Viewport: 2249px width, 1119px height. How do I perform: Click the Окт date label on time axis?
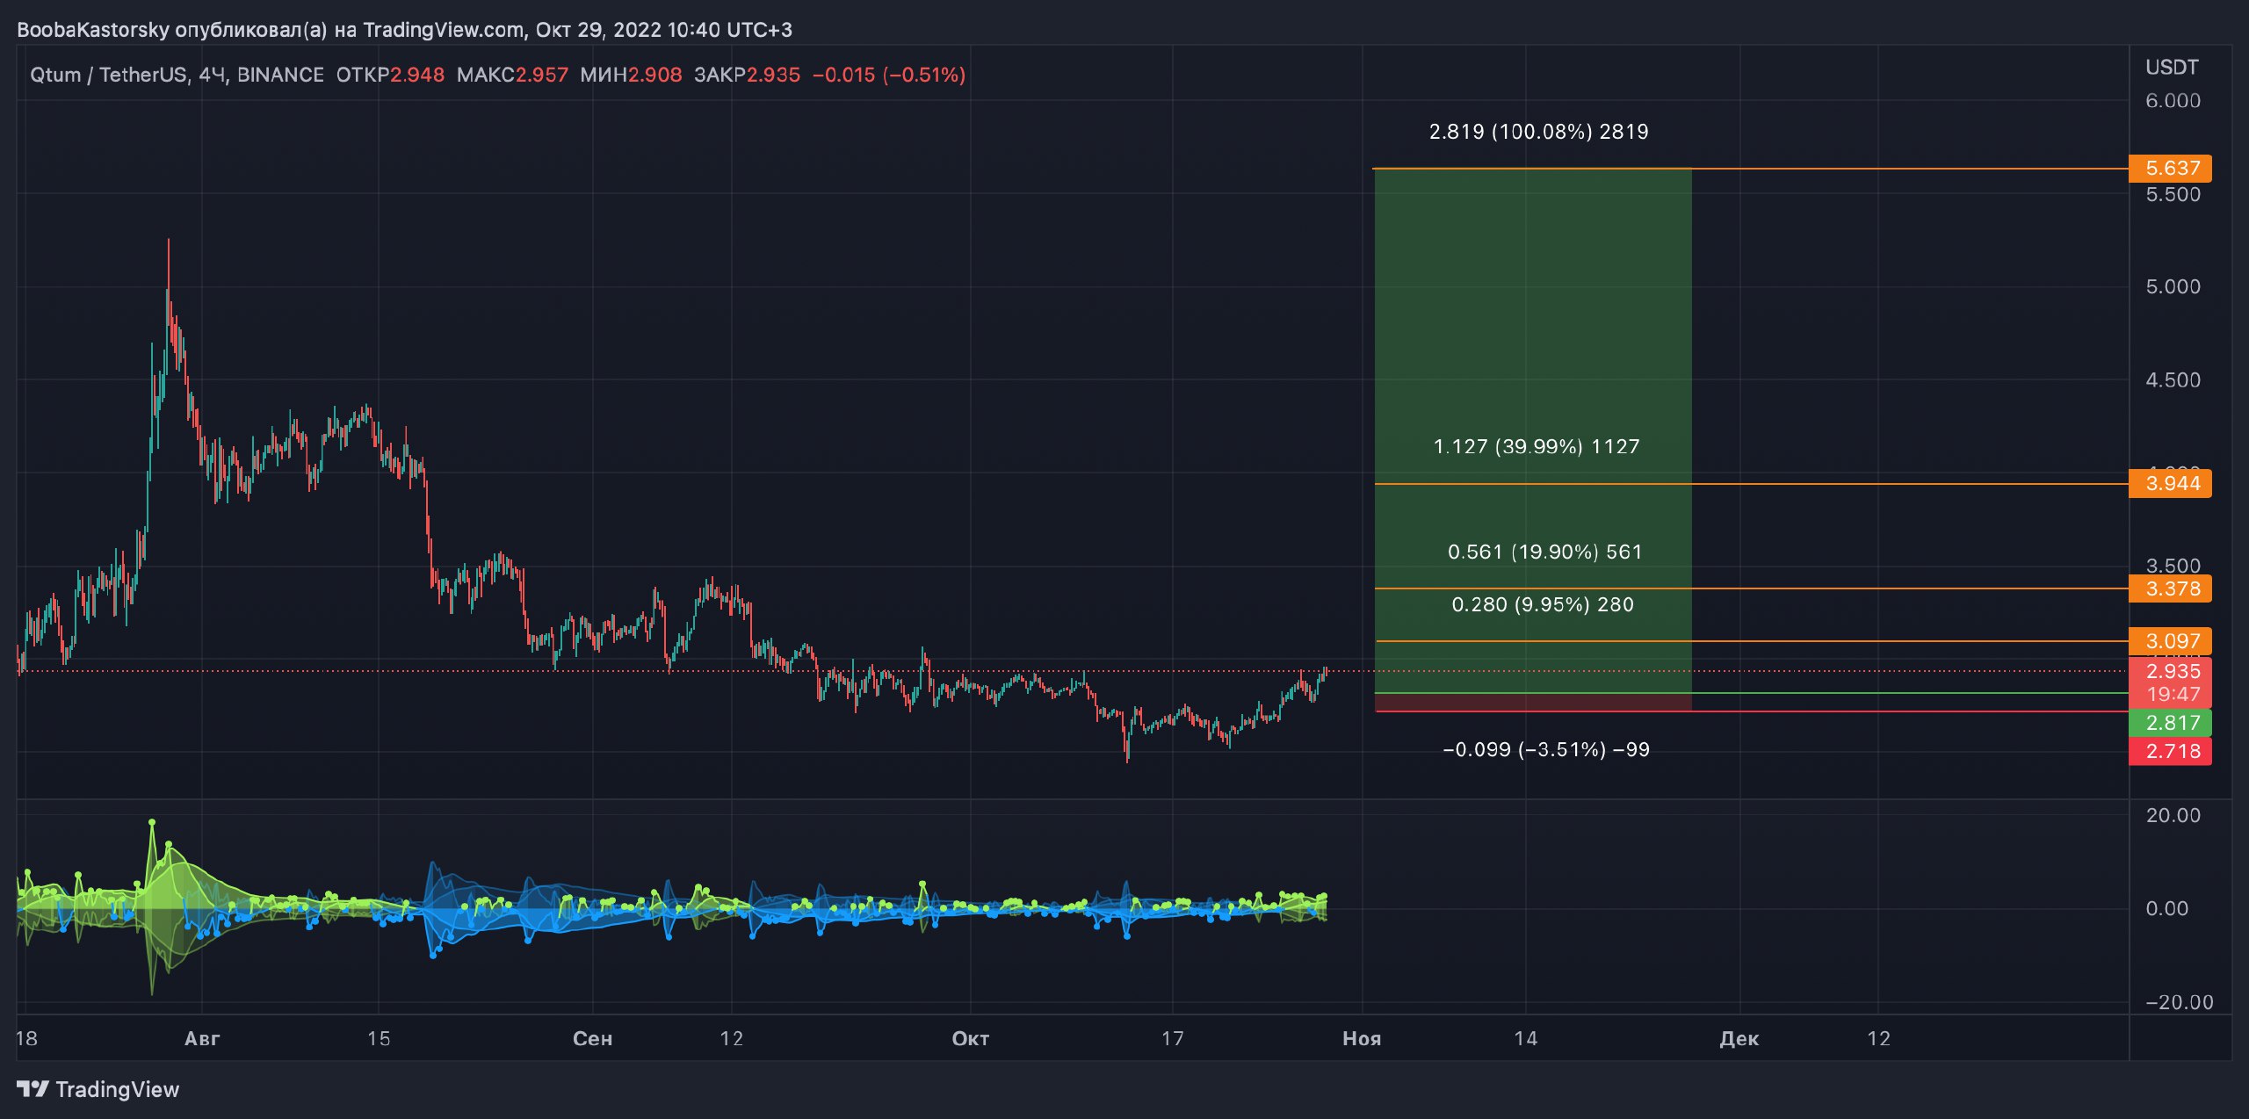(x=970, y=1038)
